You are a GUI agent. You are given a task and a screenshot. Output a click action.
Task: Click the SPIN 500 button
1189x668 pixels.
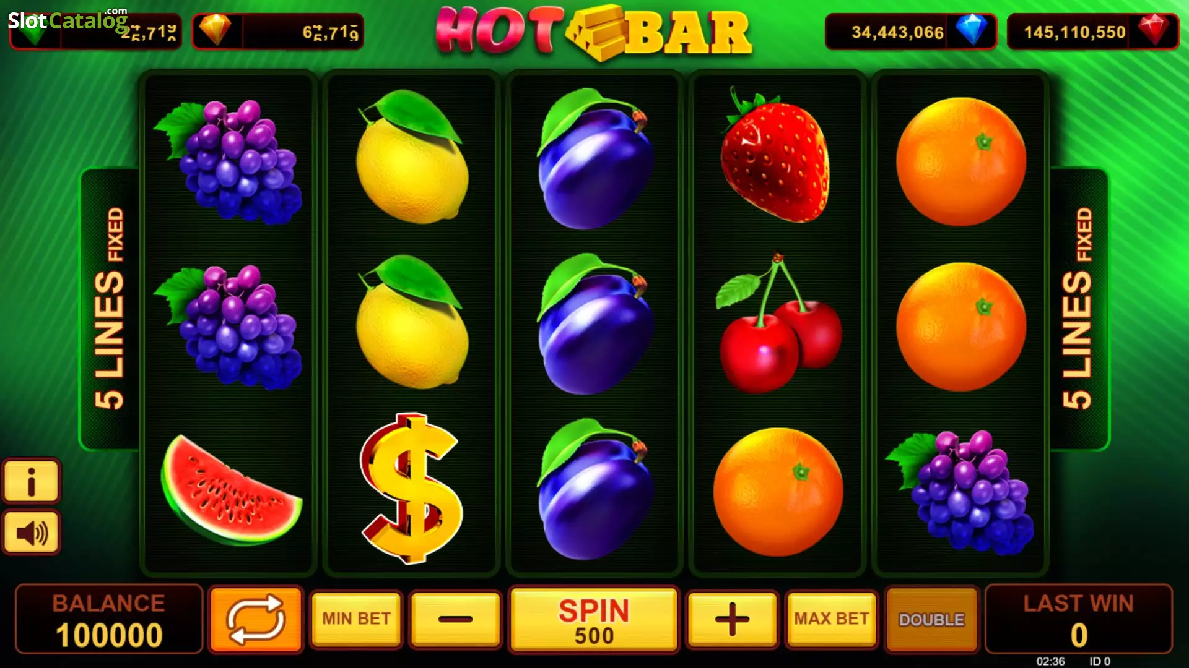[594, 619]
